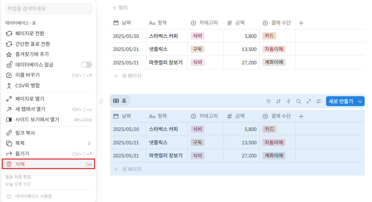Click the filter icon in the table toolbar

click(268, 101)
